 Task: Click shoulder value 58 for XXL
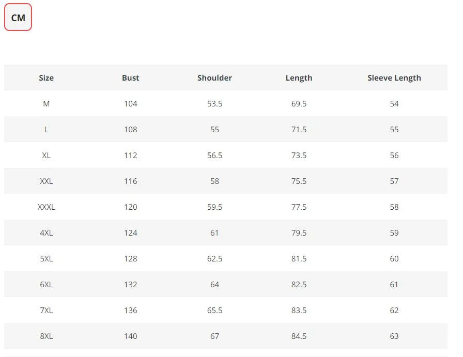214,181
